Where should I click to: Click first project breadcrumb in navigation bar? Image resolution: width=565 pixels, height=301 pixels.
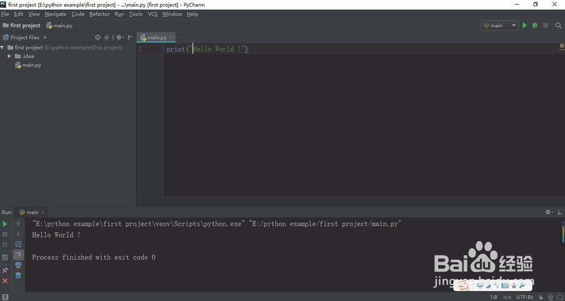[21, 25]
